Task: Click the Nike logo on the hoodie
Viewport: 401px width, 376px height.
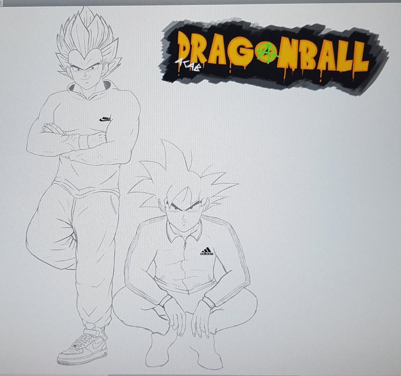Action: (x=105, y=119)
